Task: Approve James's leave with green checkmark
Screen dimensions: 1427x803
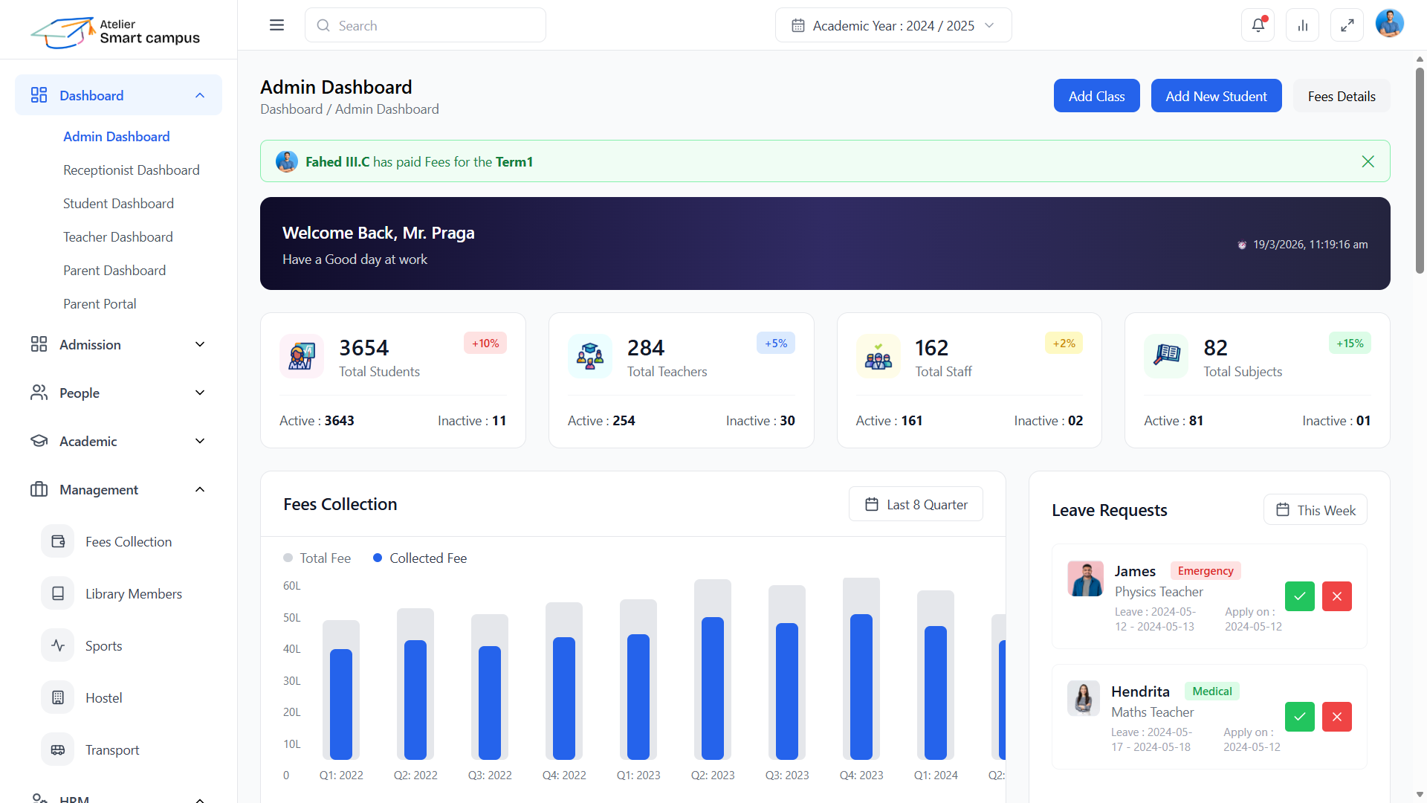Action: point(1299,596)
